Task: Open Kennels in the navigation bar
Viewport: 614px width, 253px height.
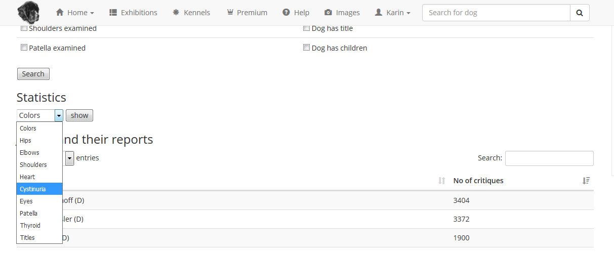Action: coord(191,13)
